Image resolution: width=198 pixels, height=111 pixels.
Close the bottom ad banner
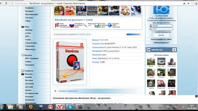pos(196,96)
